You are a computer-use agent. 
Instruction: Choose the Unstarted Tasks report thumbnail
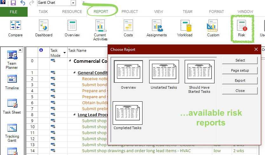point(164,72)
